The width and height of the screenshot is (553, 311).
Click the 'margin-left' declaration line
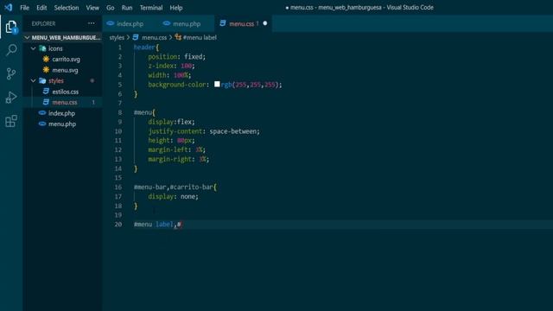(x=176, y=149)
